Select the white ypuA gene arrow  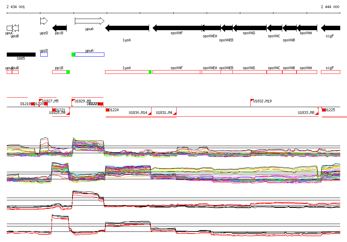point(89,21)
